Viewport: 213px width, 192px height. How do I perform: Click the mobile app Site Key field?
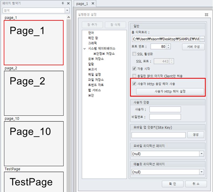158,135
